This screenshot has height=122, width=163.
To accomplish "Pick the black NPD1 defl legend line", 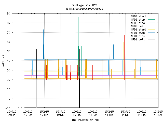I will tap(152, 39).
